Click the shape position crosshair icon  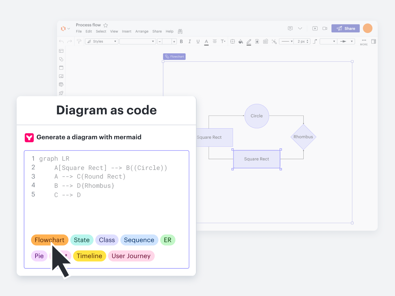[x=233, y=41]
